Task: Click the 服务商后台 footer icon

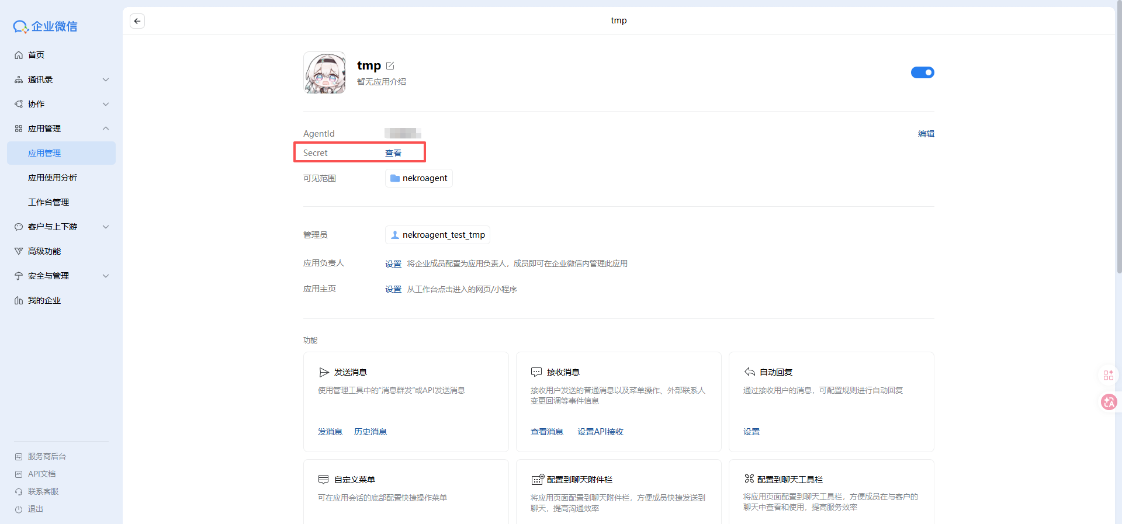Action: point(19,457)
